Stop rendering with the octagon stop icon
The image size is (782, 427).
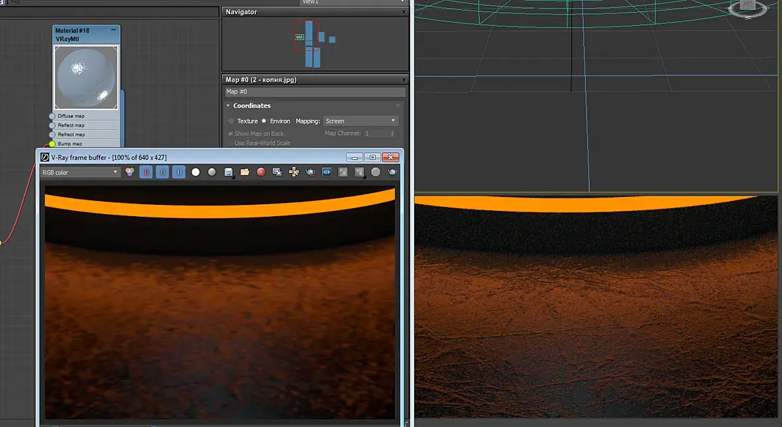(x=376, y=172)
